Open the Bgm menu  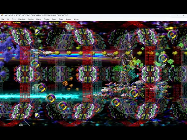(x=54, y=19)
